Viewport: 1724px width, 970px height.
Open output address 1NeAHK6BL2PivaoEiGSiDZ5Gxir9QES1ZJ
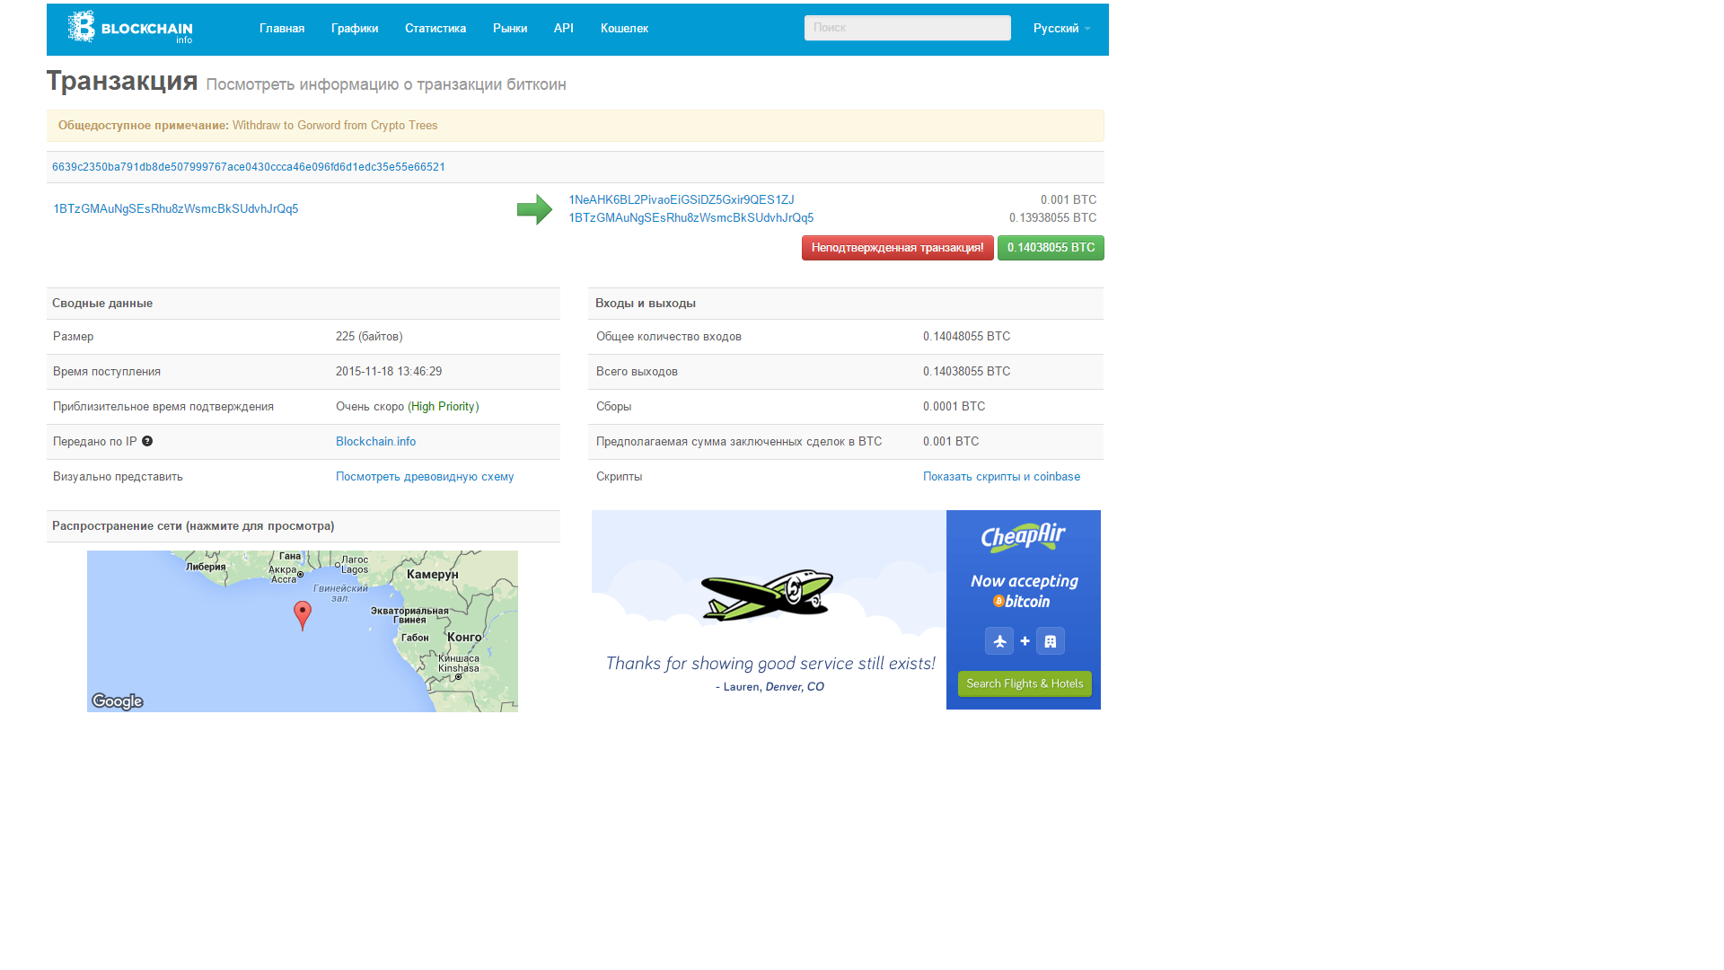tap(682, 199)
